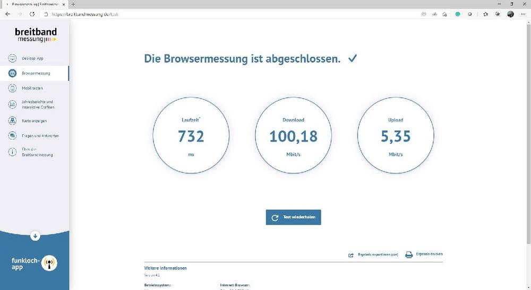531x290 pixels.
Task: Click the Jahresberichte chart icon
Action: (12, 104)
